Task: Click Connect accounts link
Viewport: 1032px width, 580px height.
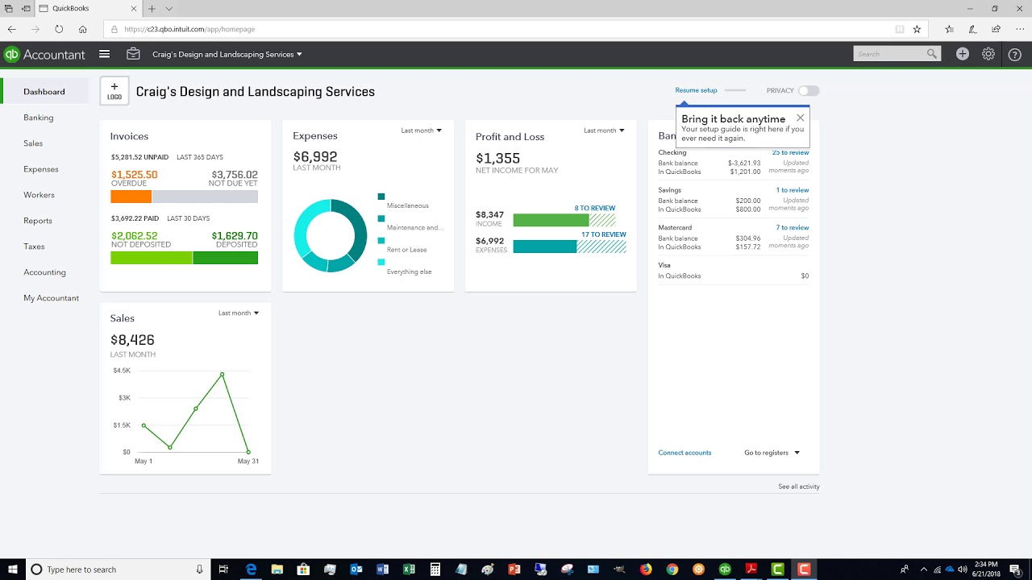Action: click(x=685, y=453)
